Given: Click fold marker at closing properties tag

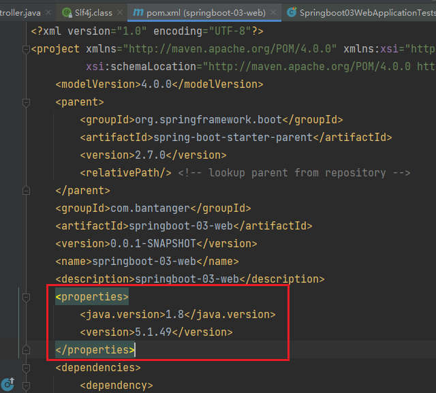Looking at the screenshot, I should coord(26,349).
